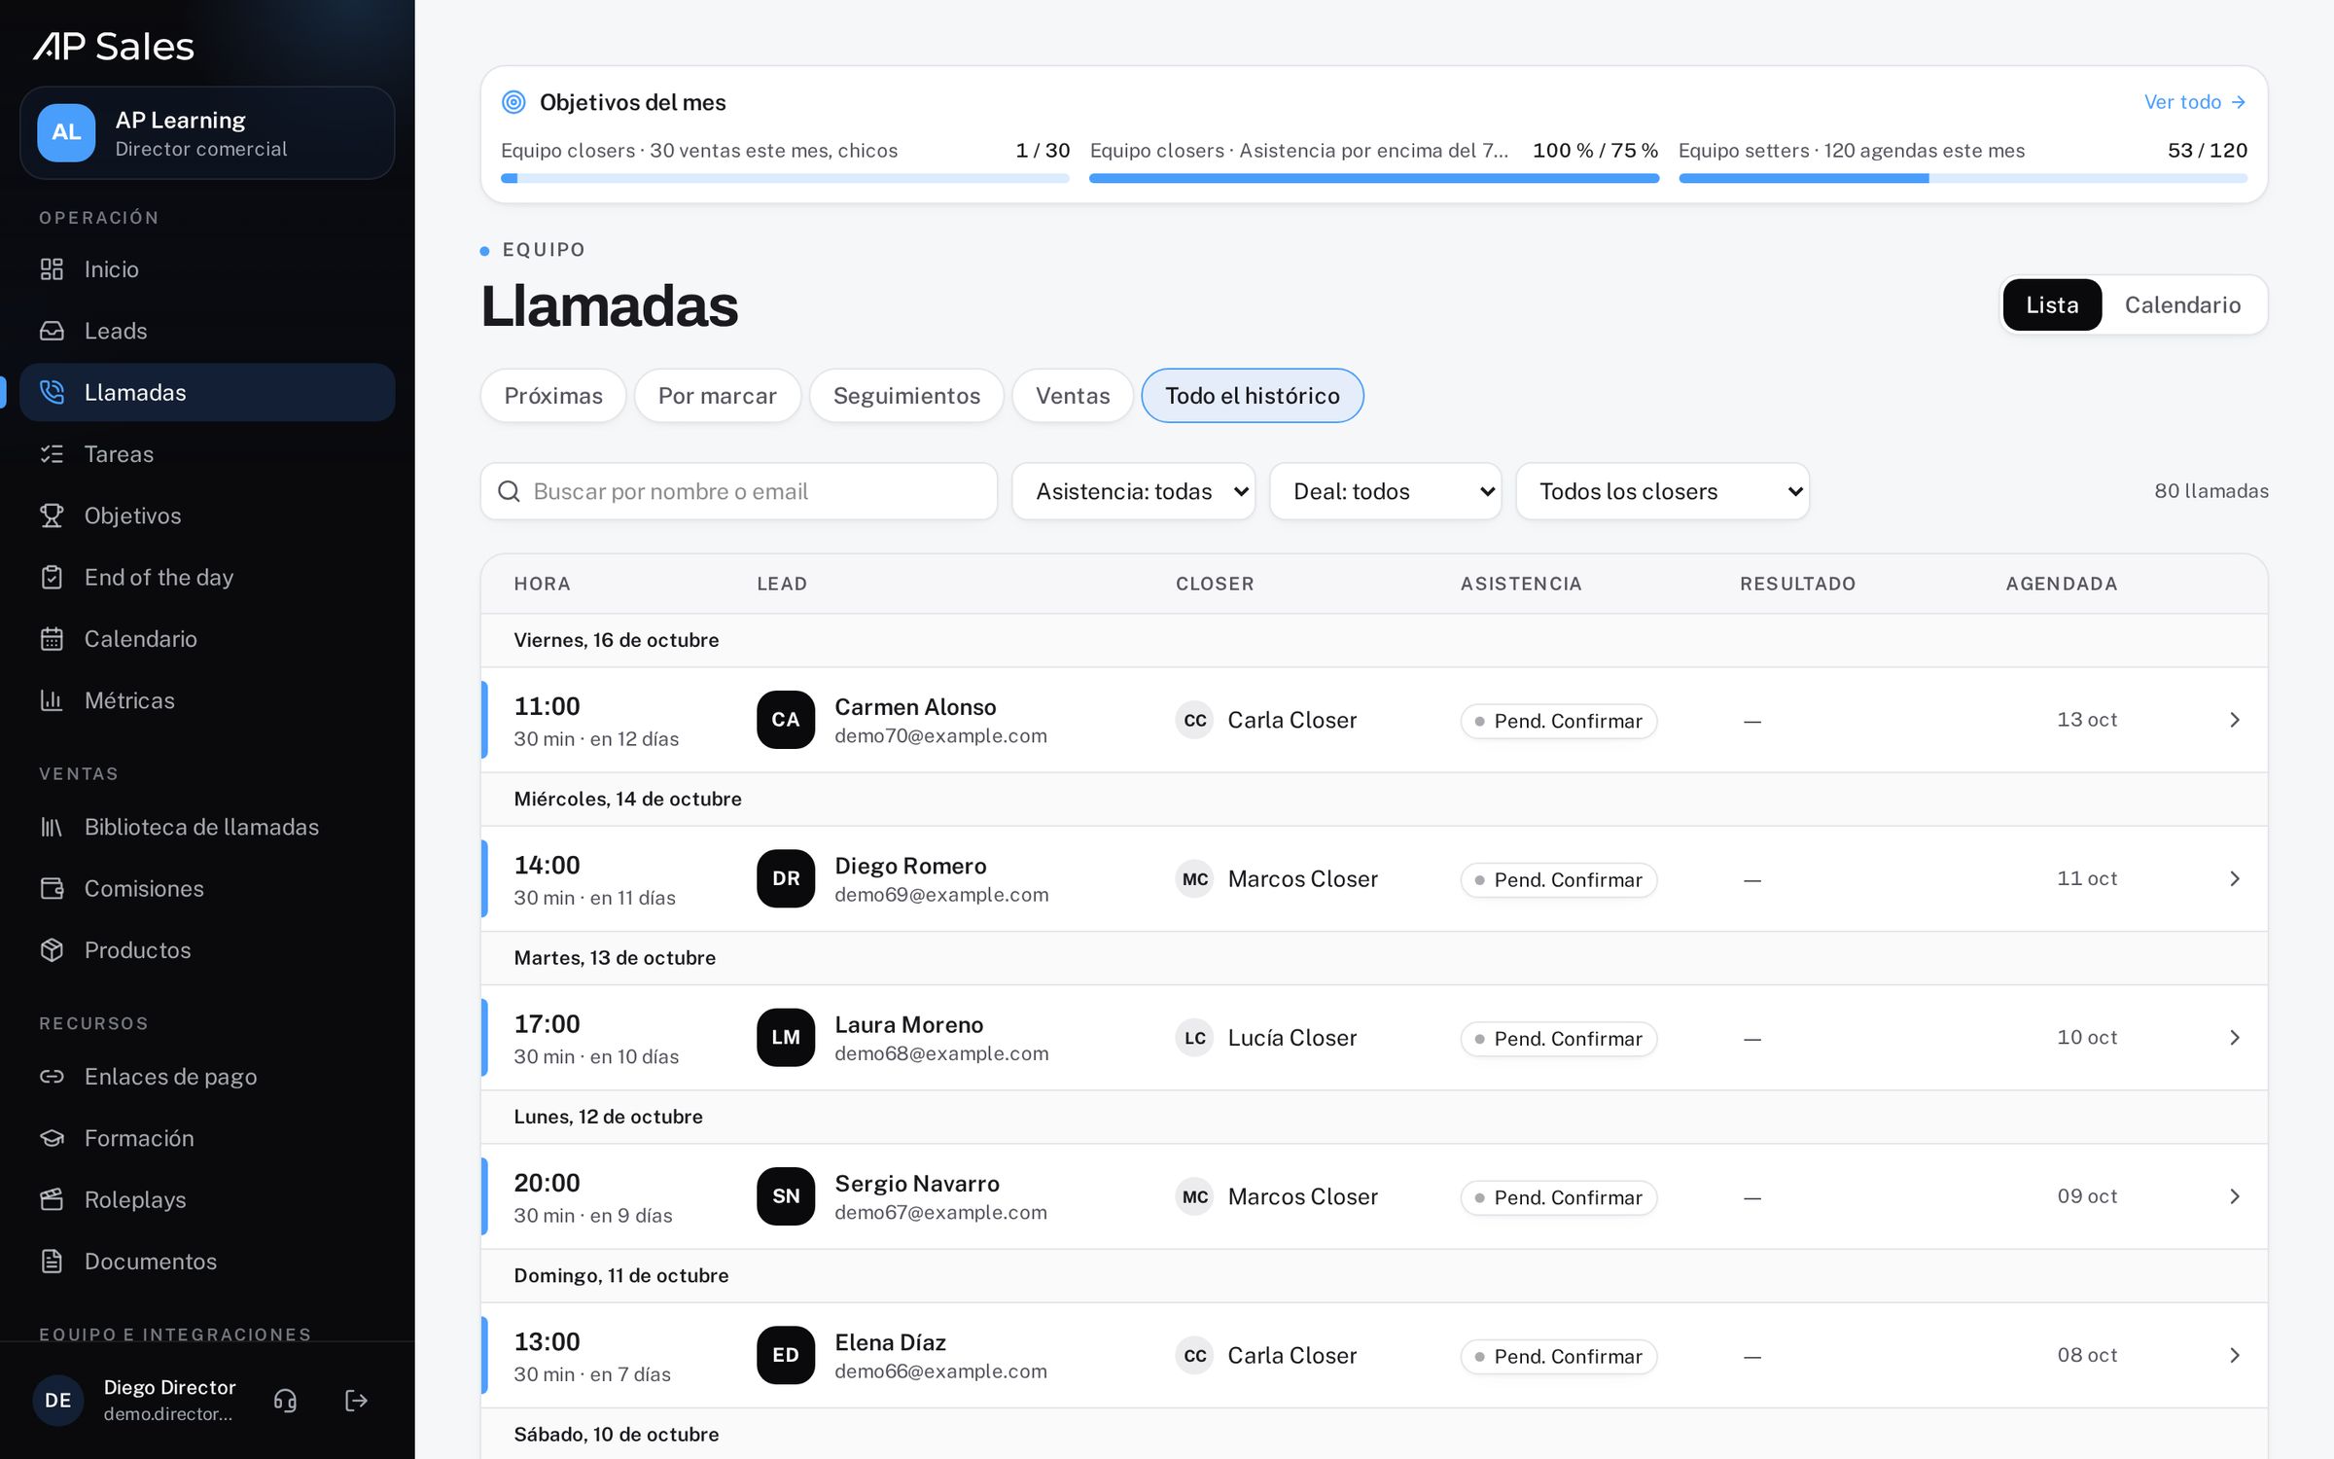Image resolution: width=2334 pixels, height=1459 pixels.
Task: Switch to Lista view
Action: 2052,305
